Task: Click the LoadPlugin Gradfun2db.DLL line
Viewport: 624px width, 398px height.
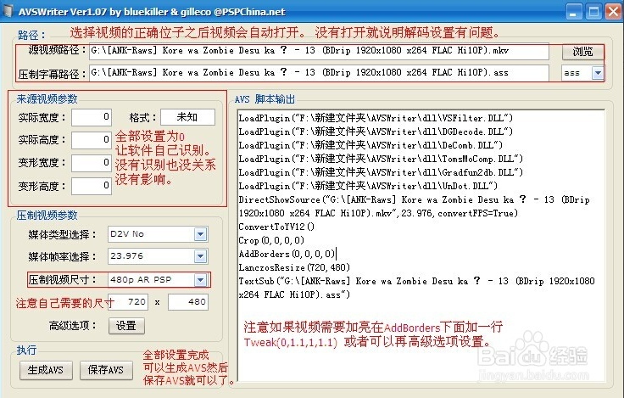Action: [381, 172]
